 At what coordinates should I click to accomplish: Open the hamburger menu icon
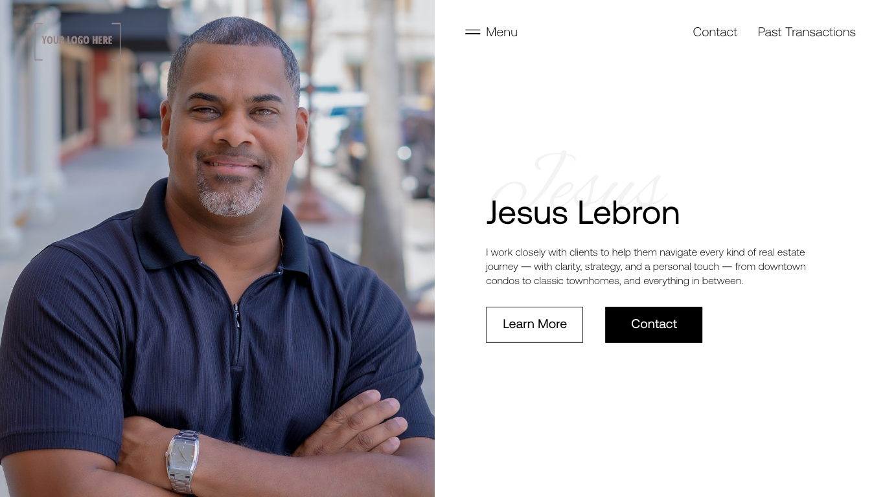point(472,32)
